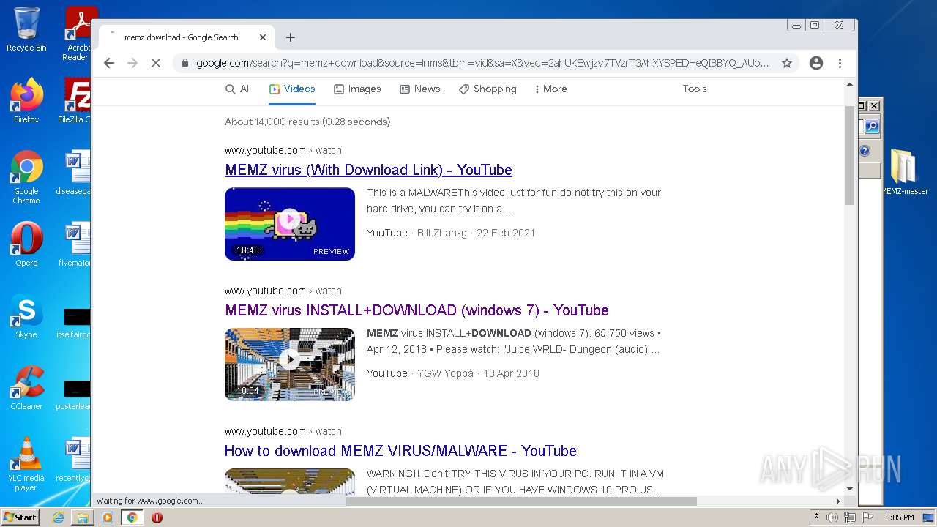The image size is (937, 527).
Task: Launch Firefox from the desktop
Action: click(26, 101)
